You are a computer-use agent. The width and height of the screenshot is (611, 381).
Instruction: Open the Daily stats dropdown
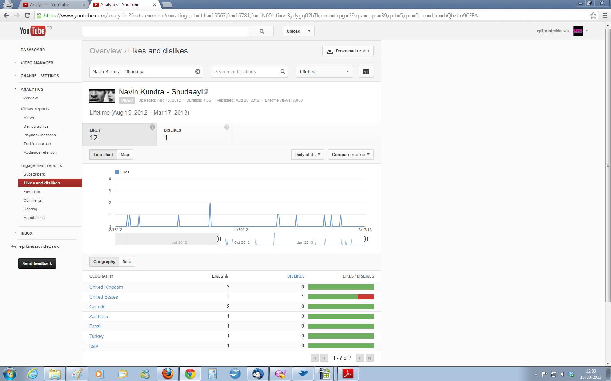click(x=308, y=155)
